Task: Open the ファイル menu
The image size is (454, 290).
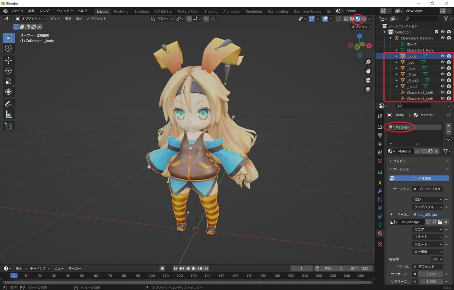Action: 17,11
